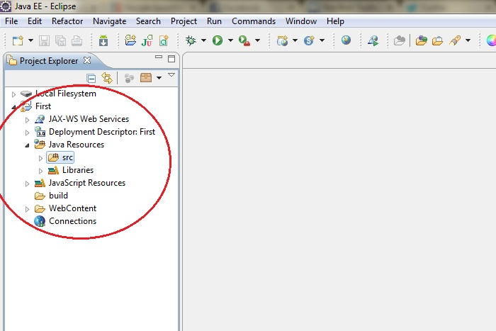Click the grayed Open Type icon

coord(399,40)
